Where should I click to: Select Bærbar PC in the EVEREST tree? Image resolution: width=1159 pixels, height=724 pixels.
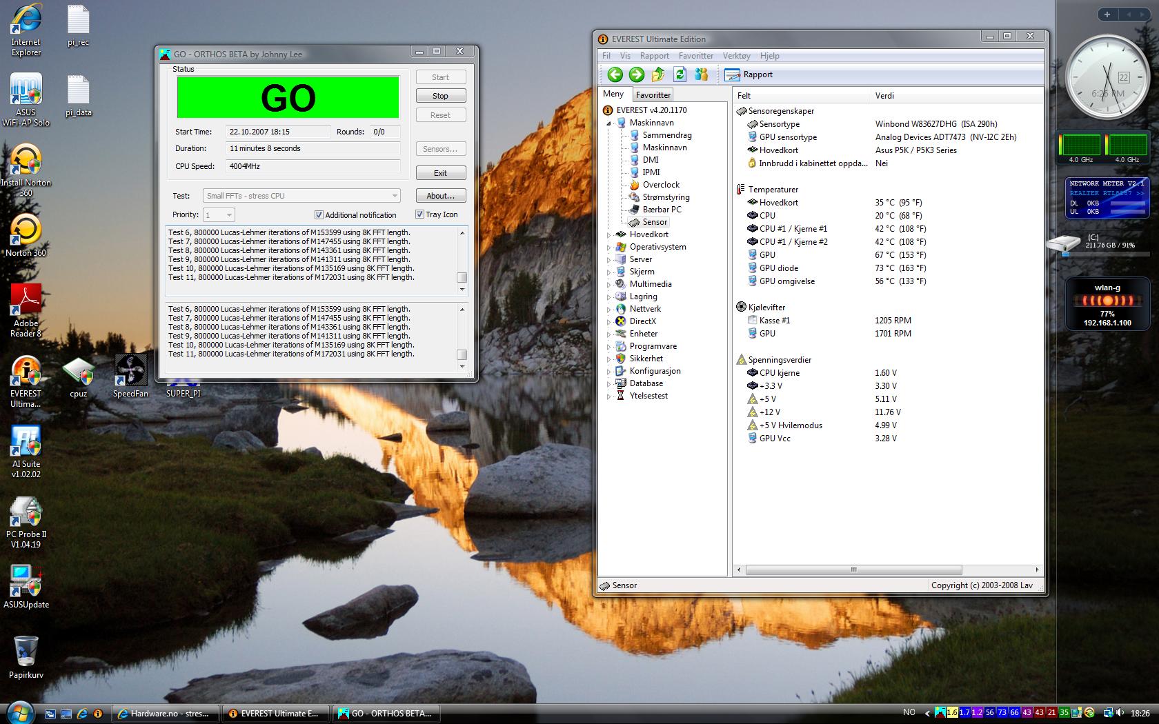point(662,210)
